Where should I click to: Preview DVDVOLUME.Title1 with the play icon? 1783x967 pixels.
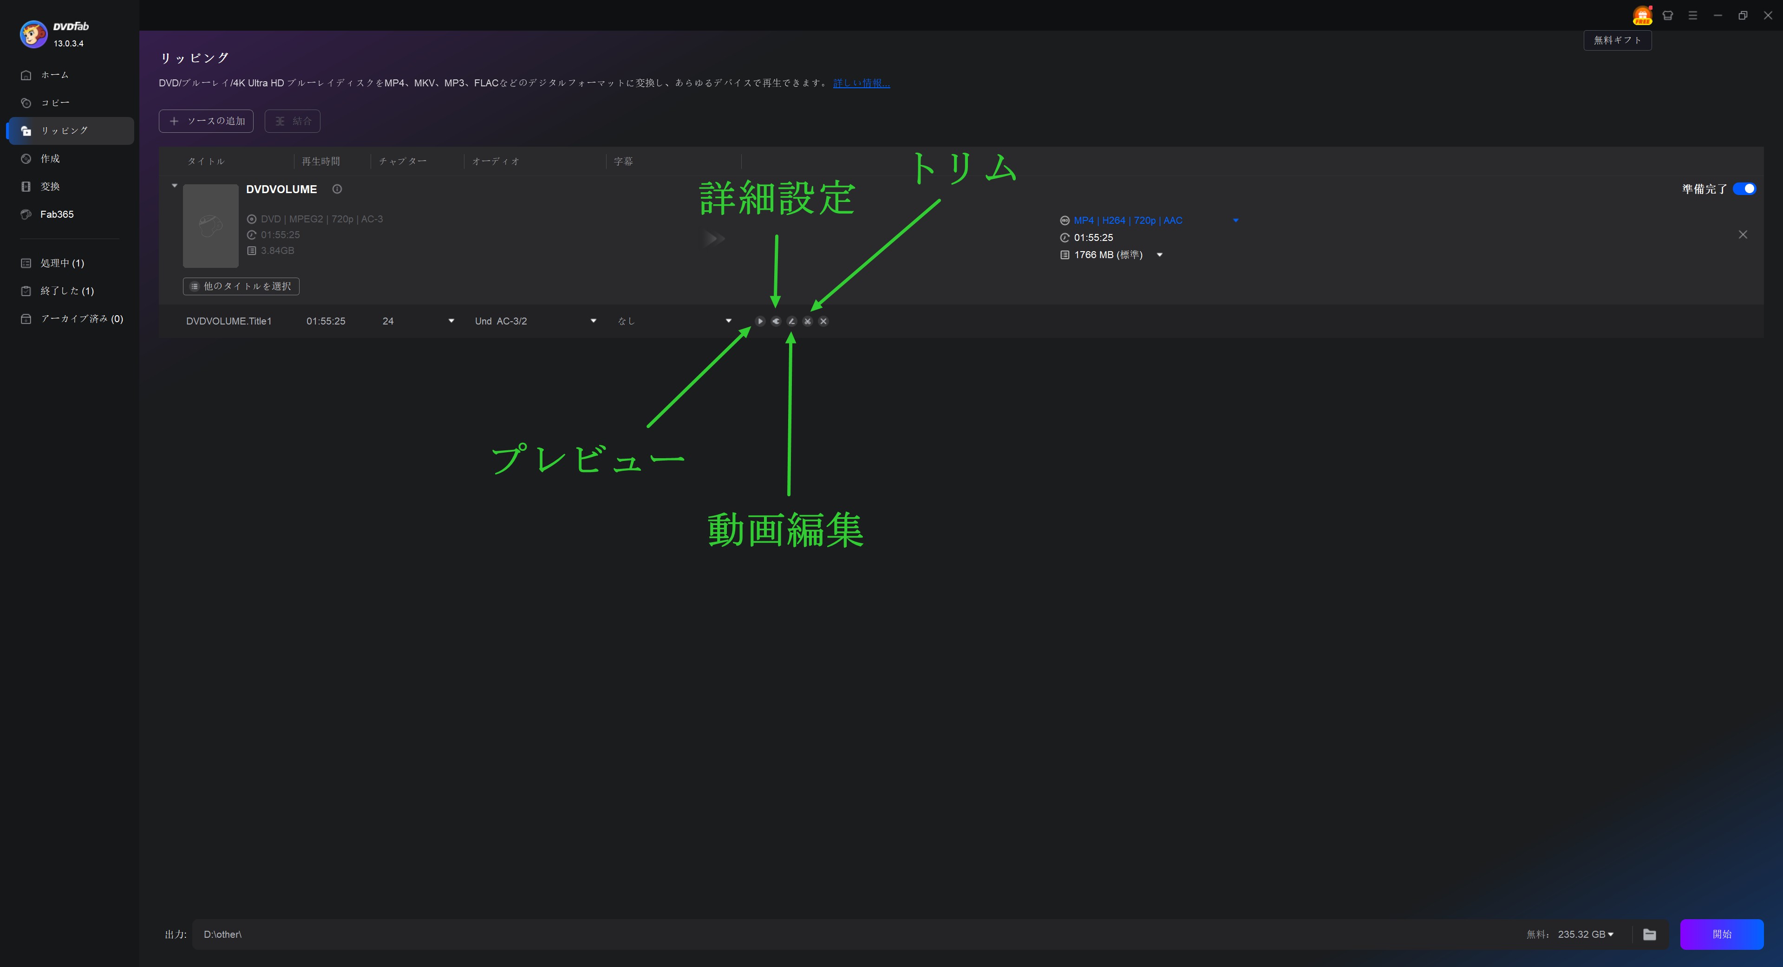tap(760, 321)
